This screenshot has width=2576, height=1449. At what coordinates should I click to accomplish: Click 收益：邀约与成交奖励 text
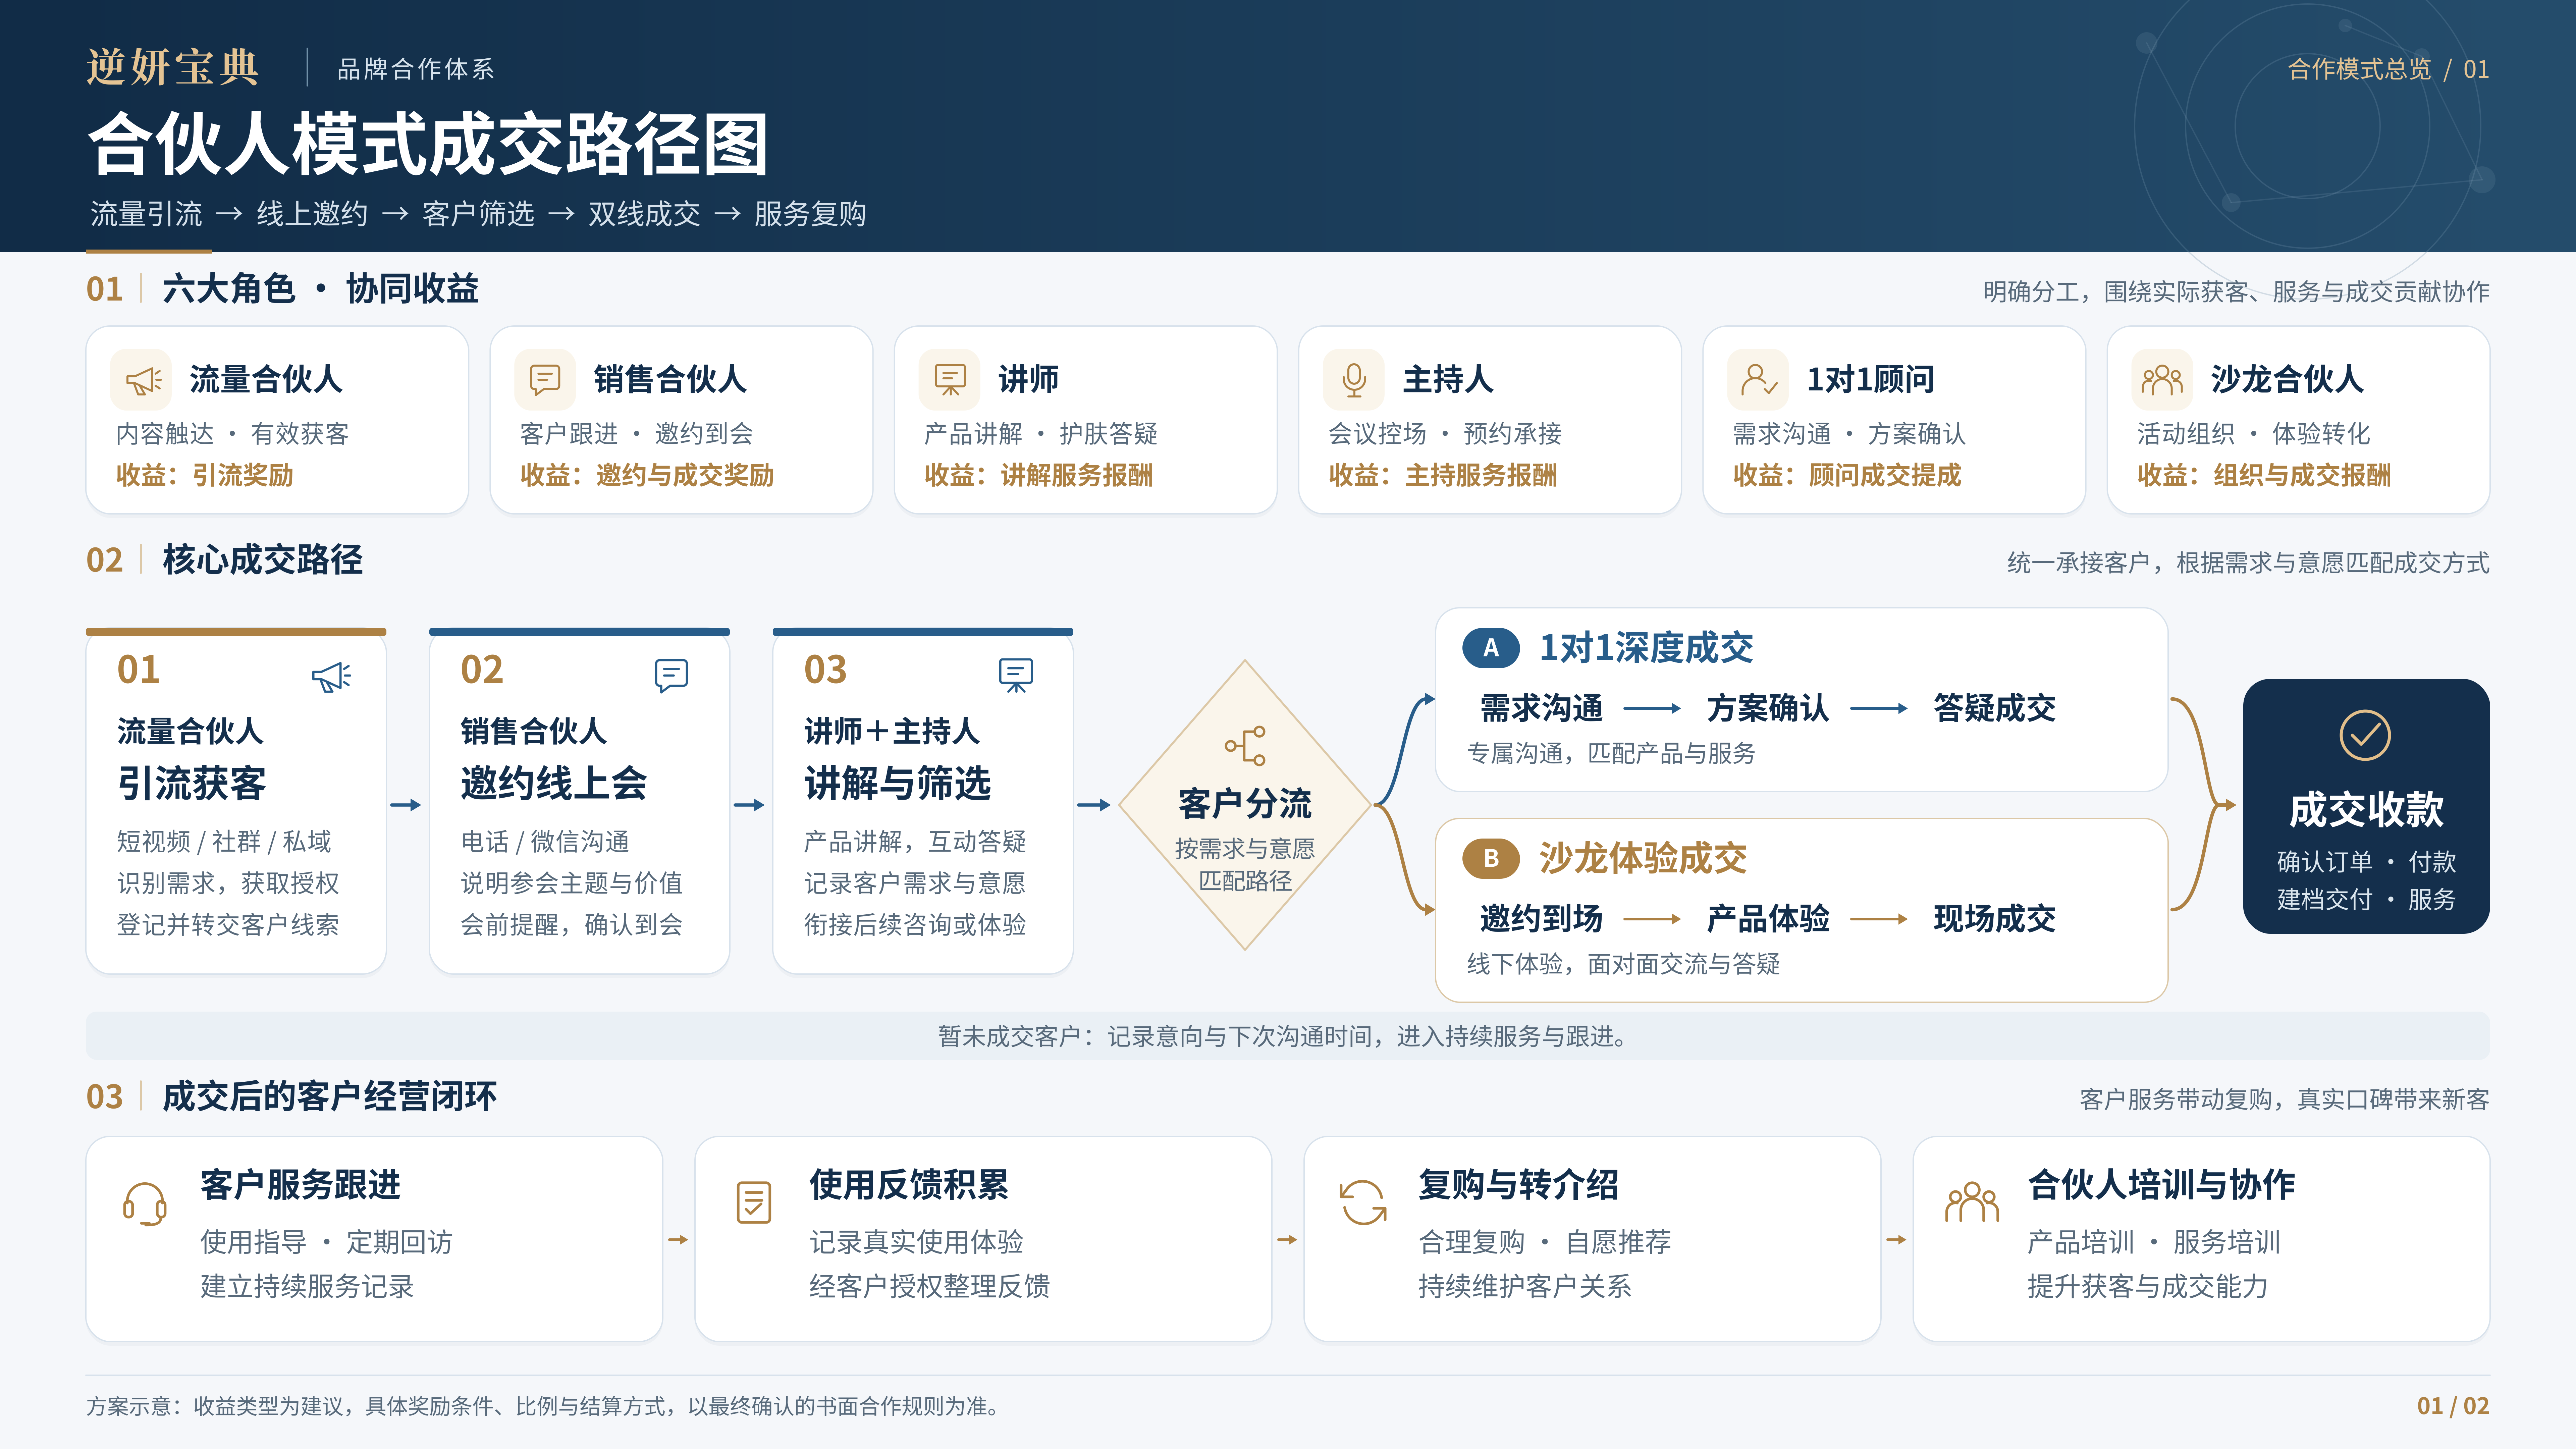(647, 475)
